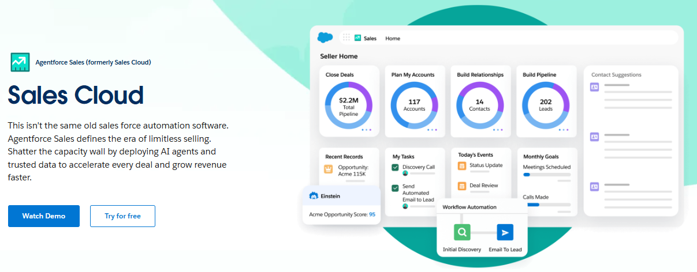Click the Salesforce cloud logo
Screen dimensions: 697x272
point(325,38)
